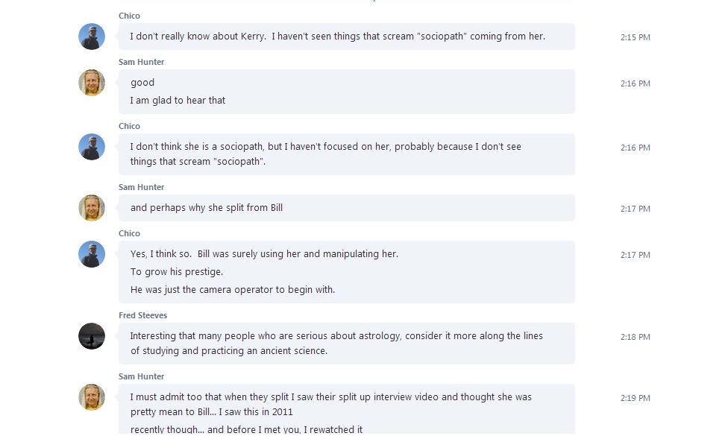Click the 2:18 PM timestamp
This screenshot has height=436, width=722.
(635, 337)
